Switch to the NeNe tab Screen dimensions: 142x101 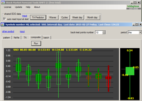(x=17, y=38)
